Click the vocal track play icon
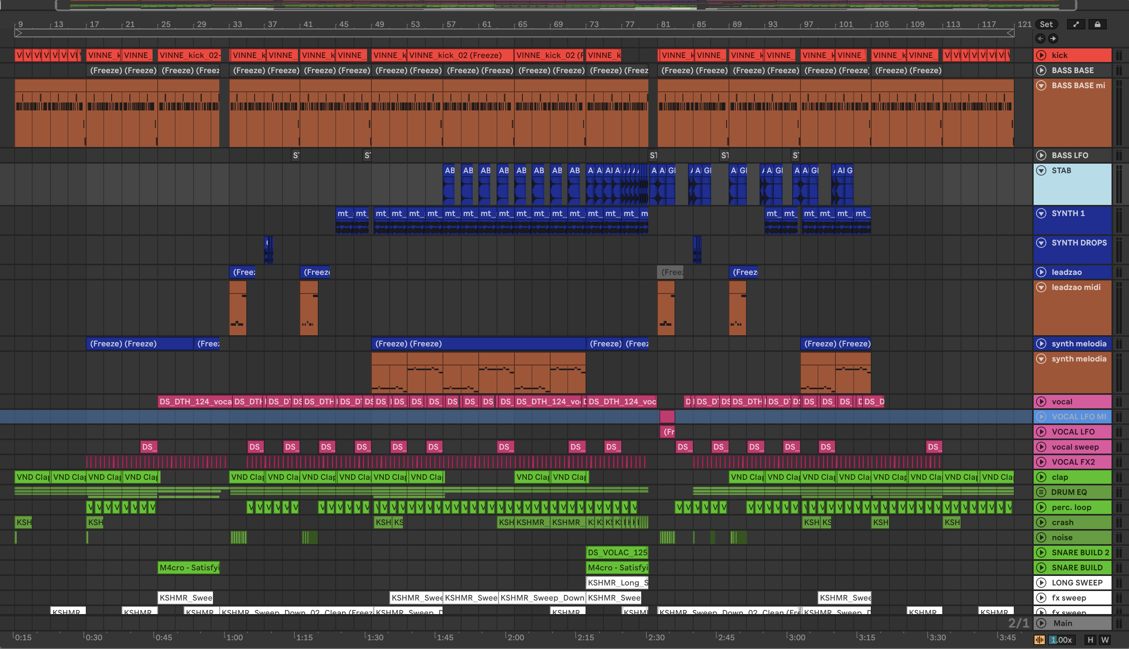Viewport: 1129px width, 649px height. tap(1041, 402)
